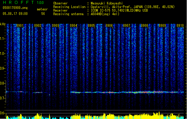Image resolution: width=187 pixels, height=119 pixels.
Task: Click the 1.1 kHz axis label
Action: (2, 39)
